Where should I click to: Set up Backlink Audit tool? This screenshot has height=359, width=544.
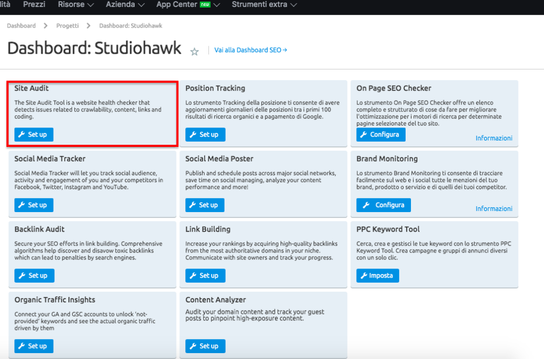[34, 276]
